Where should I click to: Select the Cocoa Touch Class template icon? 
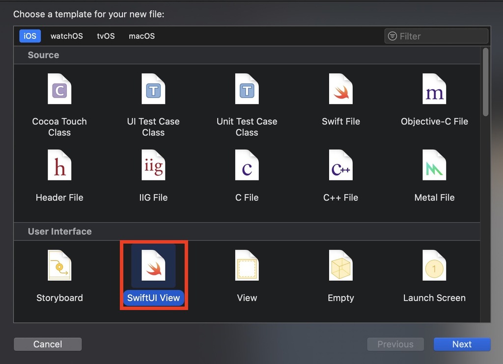coord(59,89)
